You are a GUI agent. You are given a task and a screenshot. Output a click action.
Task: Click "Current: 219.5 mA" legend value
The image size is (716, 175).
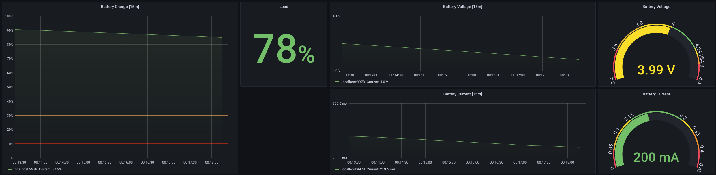point(381,169)
